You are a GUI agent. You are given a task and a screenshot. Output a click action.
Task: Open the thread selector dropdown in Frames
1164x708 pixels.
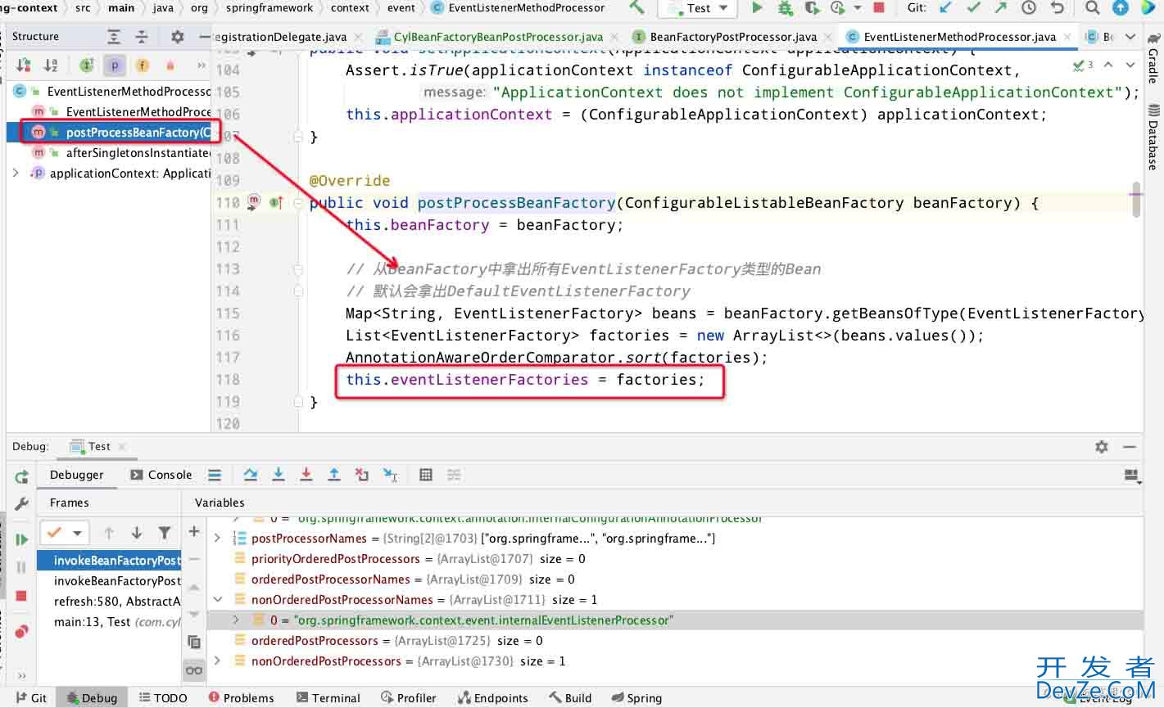(x=65, y=533)
